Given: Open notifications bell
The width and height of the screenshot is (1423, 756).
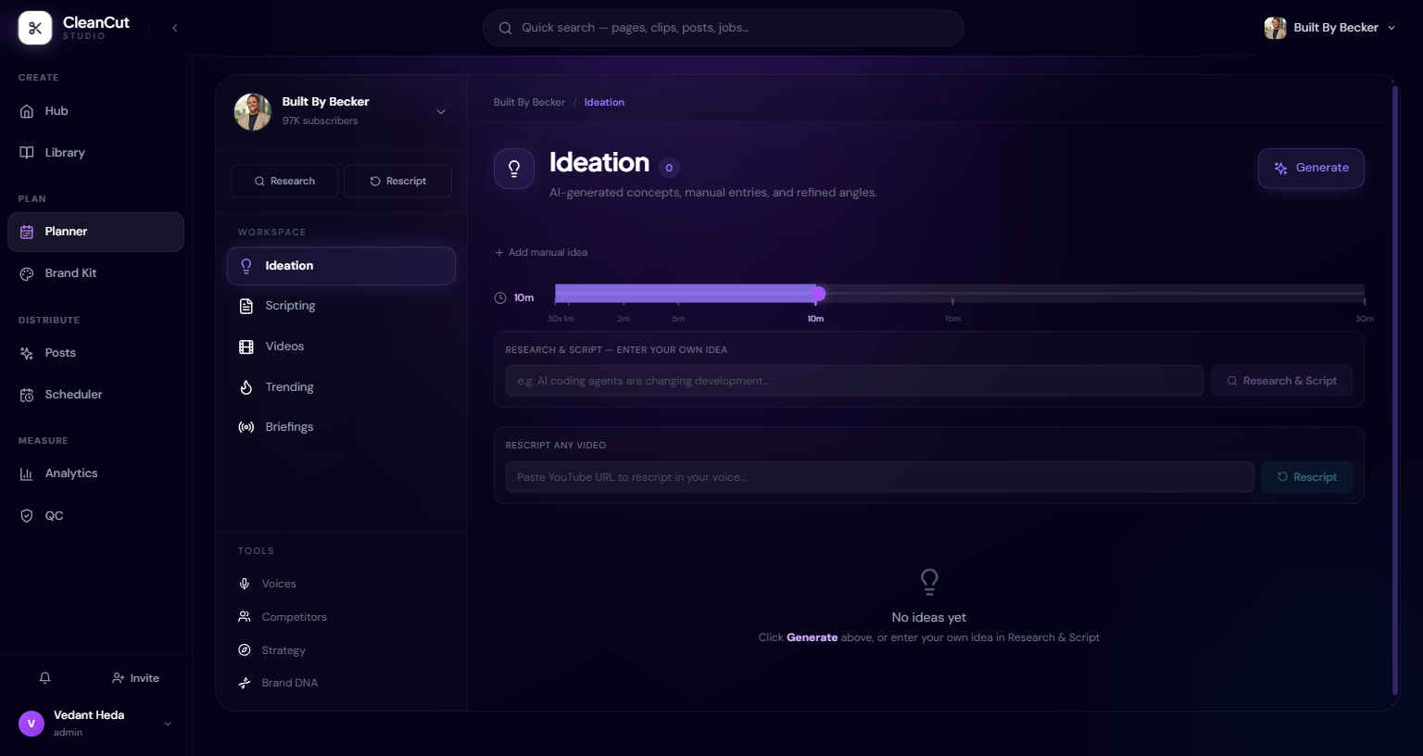Looking at the screenshot, I should 44,678.
